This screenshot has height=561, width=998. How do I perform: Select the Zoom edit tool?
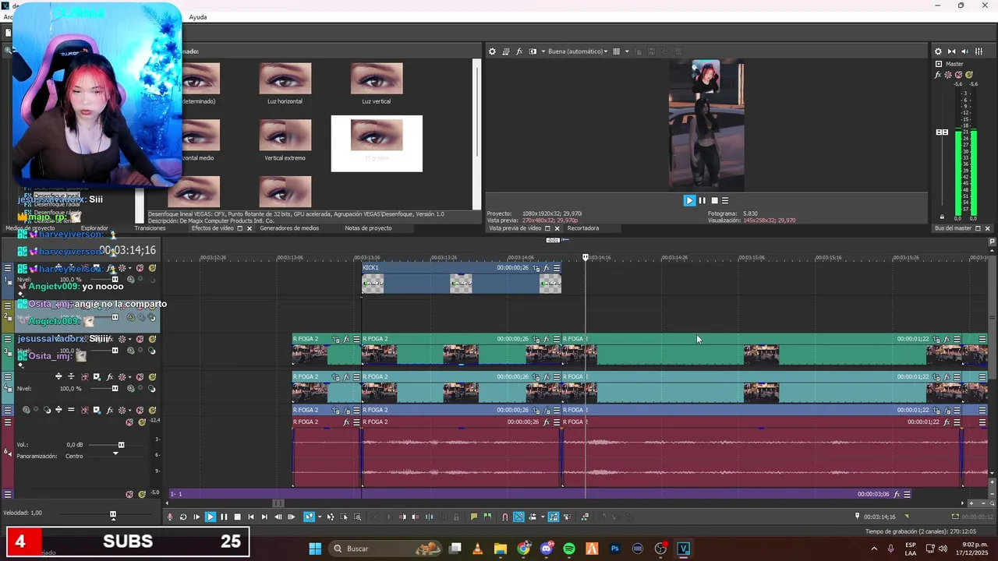tap(357, 517)
